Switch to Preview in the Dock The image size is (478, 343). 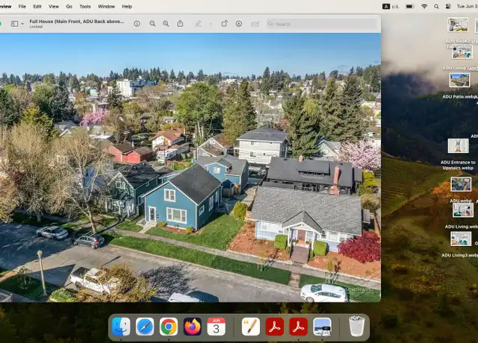pyautogui.click(x=322, y=327)
